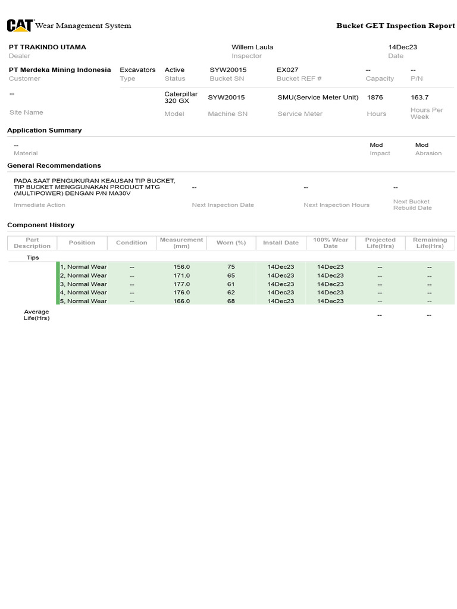Click the Wear Management System text
The height and width of the screenshot is (609, 457).
point(83,26)
